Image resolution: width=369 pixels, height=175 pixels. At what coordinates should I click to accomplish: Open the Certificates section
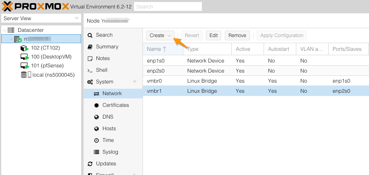(x=115, y=105)
